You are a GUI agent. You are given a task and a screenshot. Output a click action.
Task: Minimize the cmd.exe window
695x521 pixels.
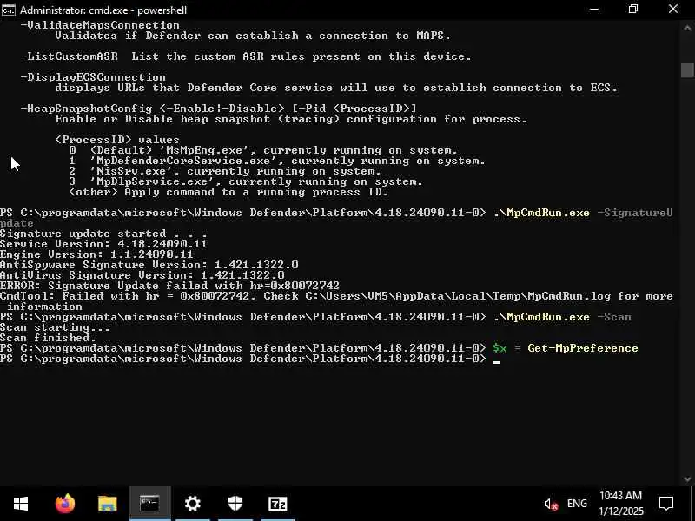[x=594, y=10]
